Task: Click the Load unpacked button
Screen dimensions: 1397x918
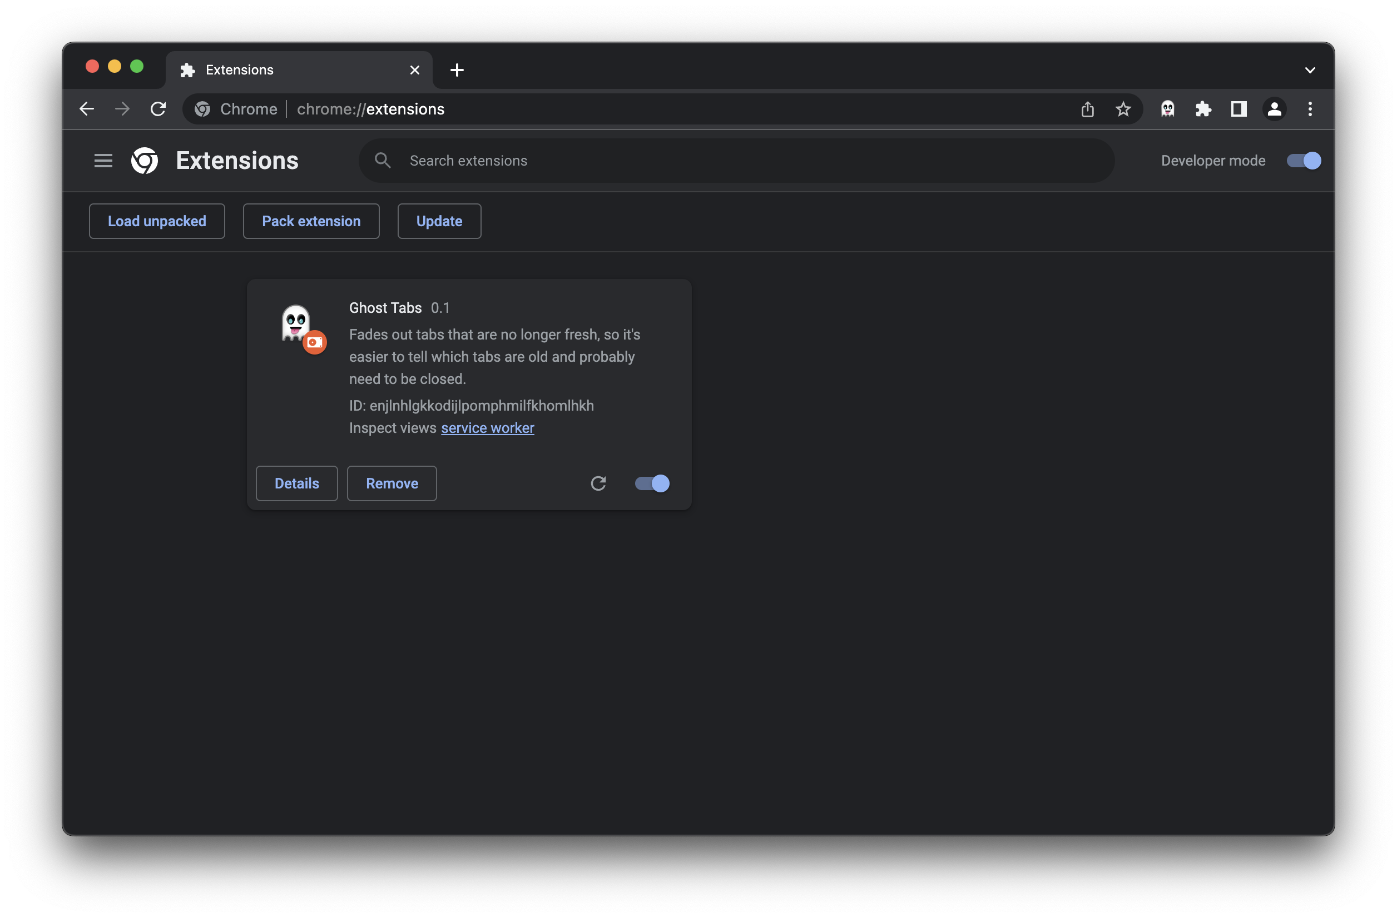Action: point(157,221)
